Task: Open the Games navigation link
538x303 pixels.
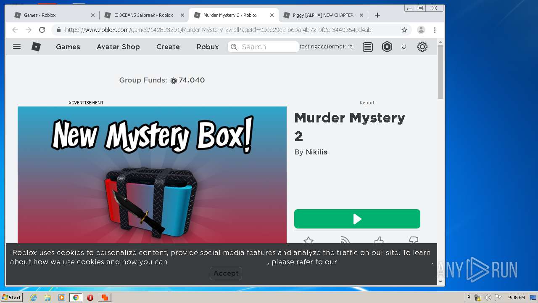Action: tap(68, 47)
